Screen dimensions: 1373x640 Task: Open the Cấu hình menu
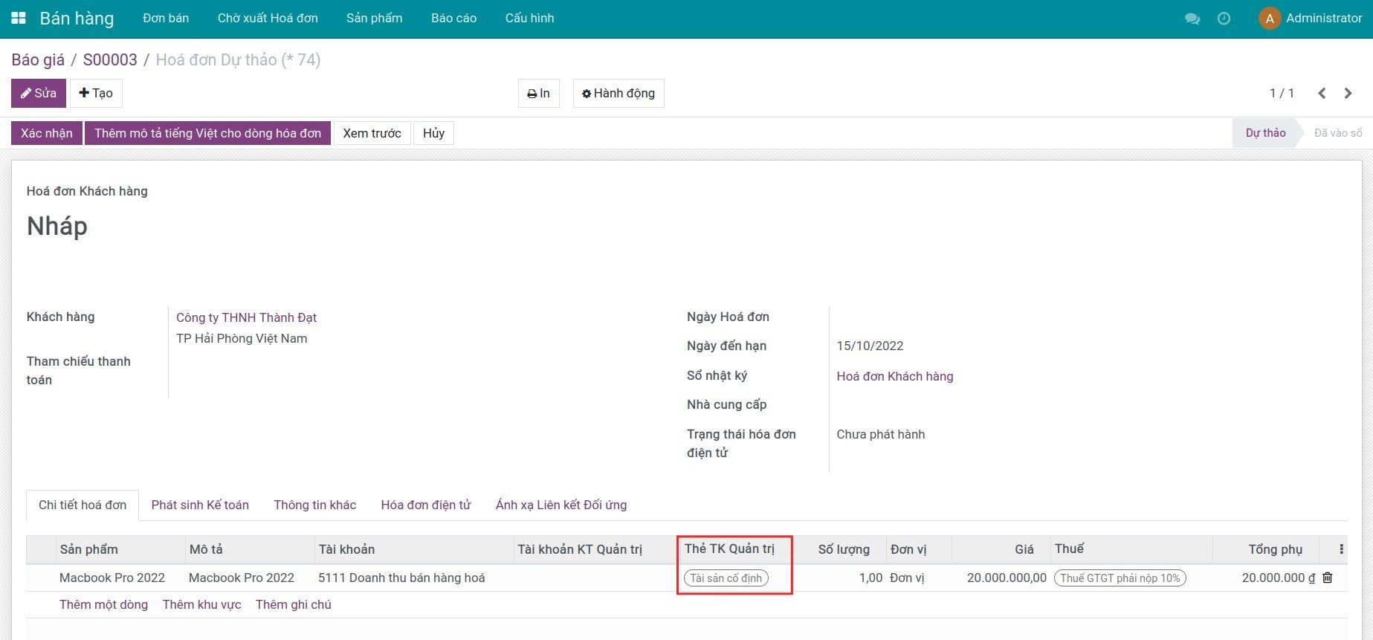coord(529,19)
